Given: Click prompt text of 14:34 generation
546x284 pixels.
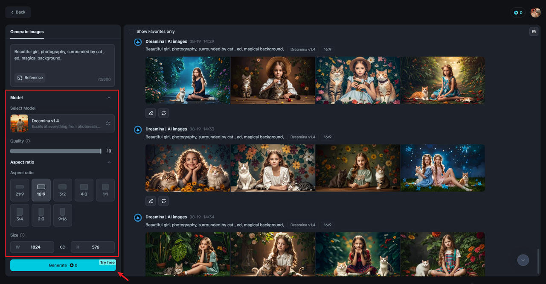Looking at the screenshot, I should coord(215,225).
